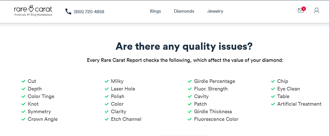
Task: Click the red notification badge on mail
Action: click(303, 9)
